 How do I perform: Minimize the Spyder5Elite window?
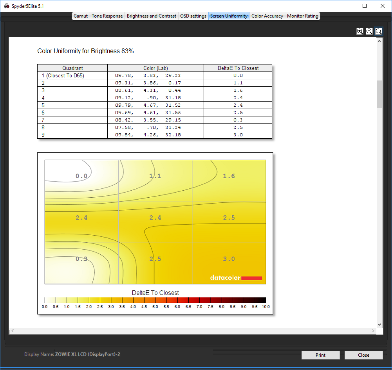(x=347, y=6)
